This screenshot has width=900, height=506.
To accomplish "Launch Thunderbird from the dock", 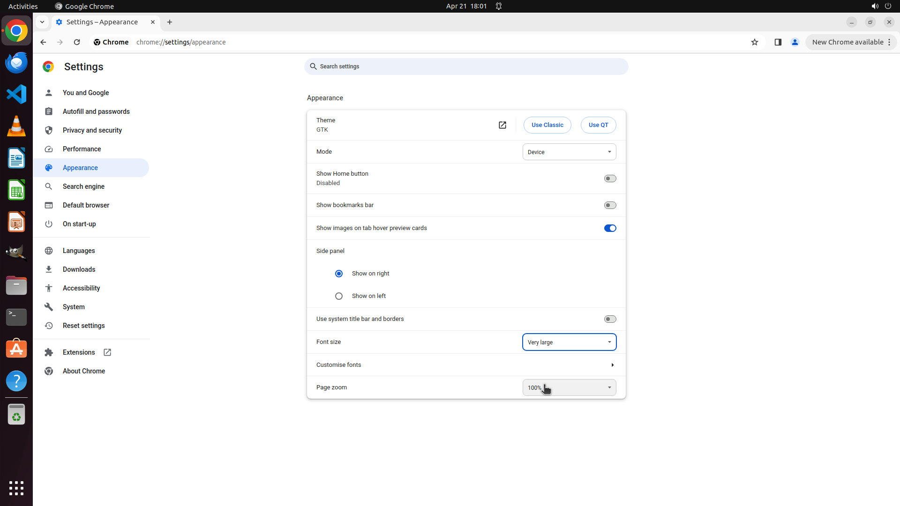I will click(16, 62).
